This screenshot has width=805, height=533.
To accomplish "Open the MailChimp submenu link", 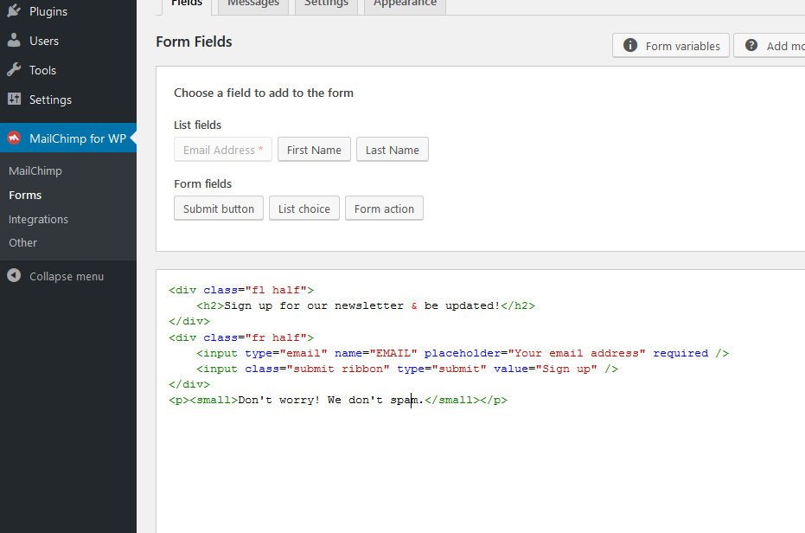I will tap(35, 170).
